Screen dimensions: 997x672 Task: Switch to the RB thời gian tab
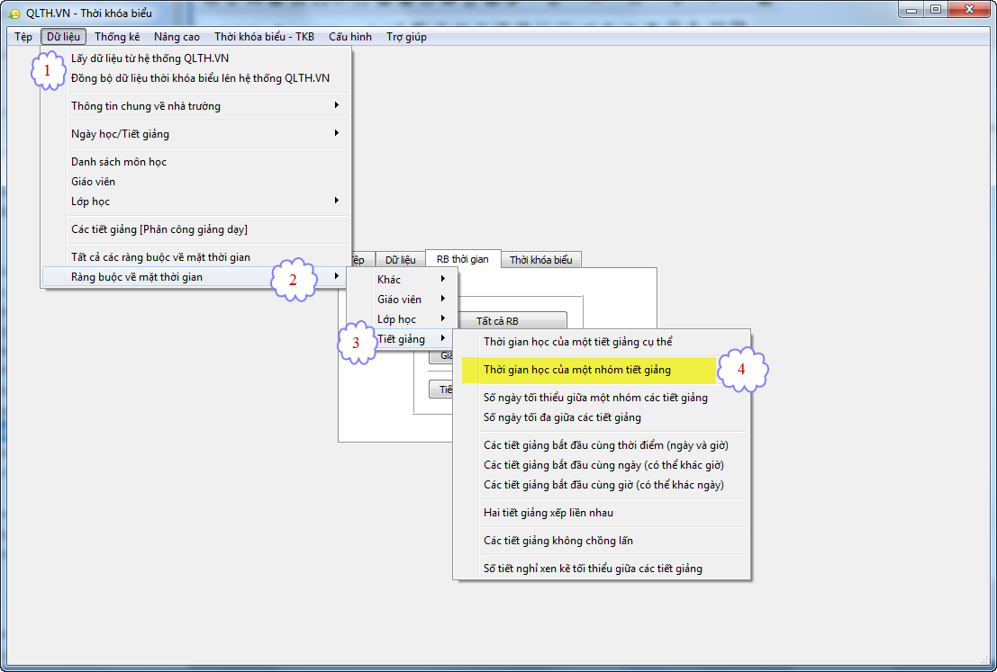click(x=462, y=259)
